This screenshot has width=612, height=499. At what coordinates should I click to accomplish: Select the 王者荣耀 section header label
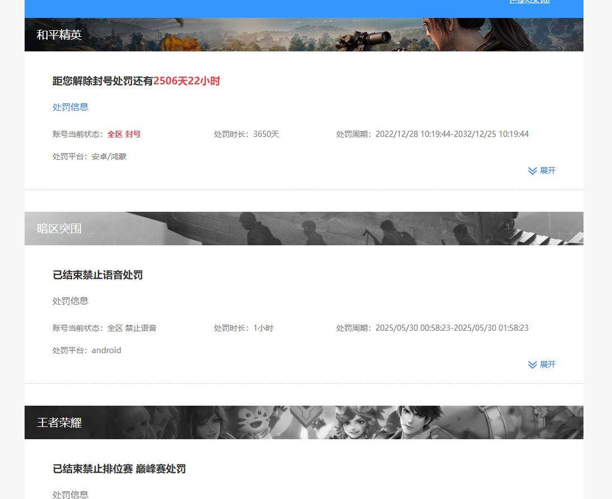coord(59,422)
